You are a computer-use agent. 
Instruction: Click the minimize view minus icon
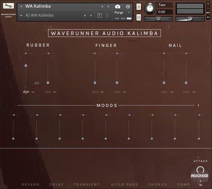pos(208,8)
